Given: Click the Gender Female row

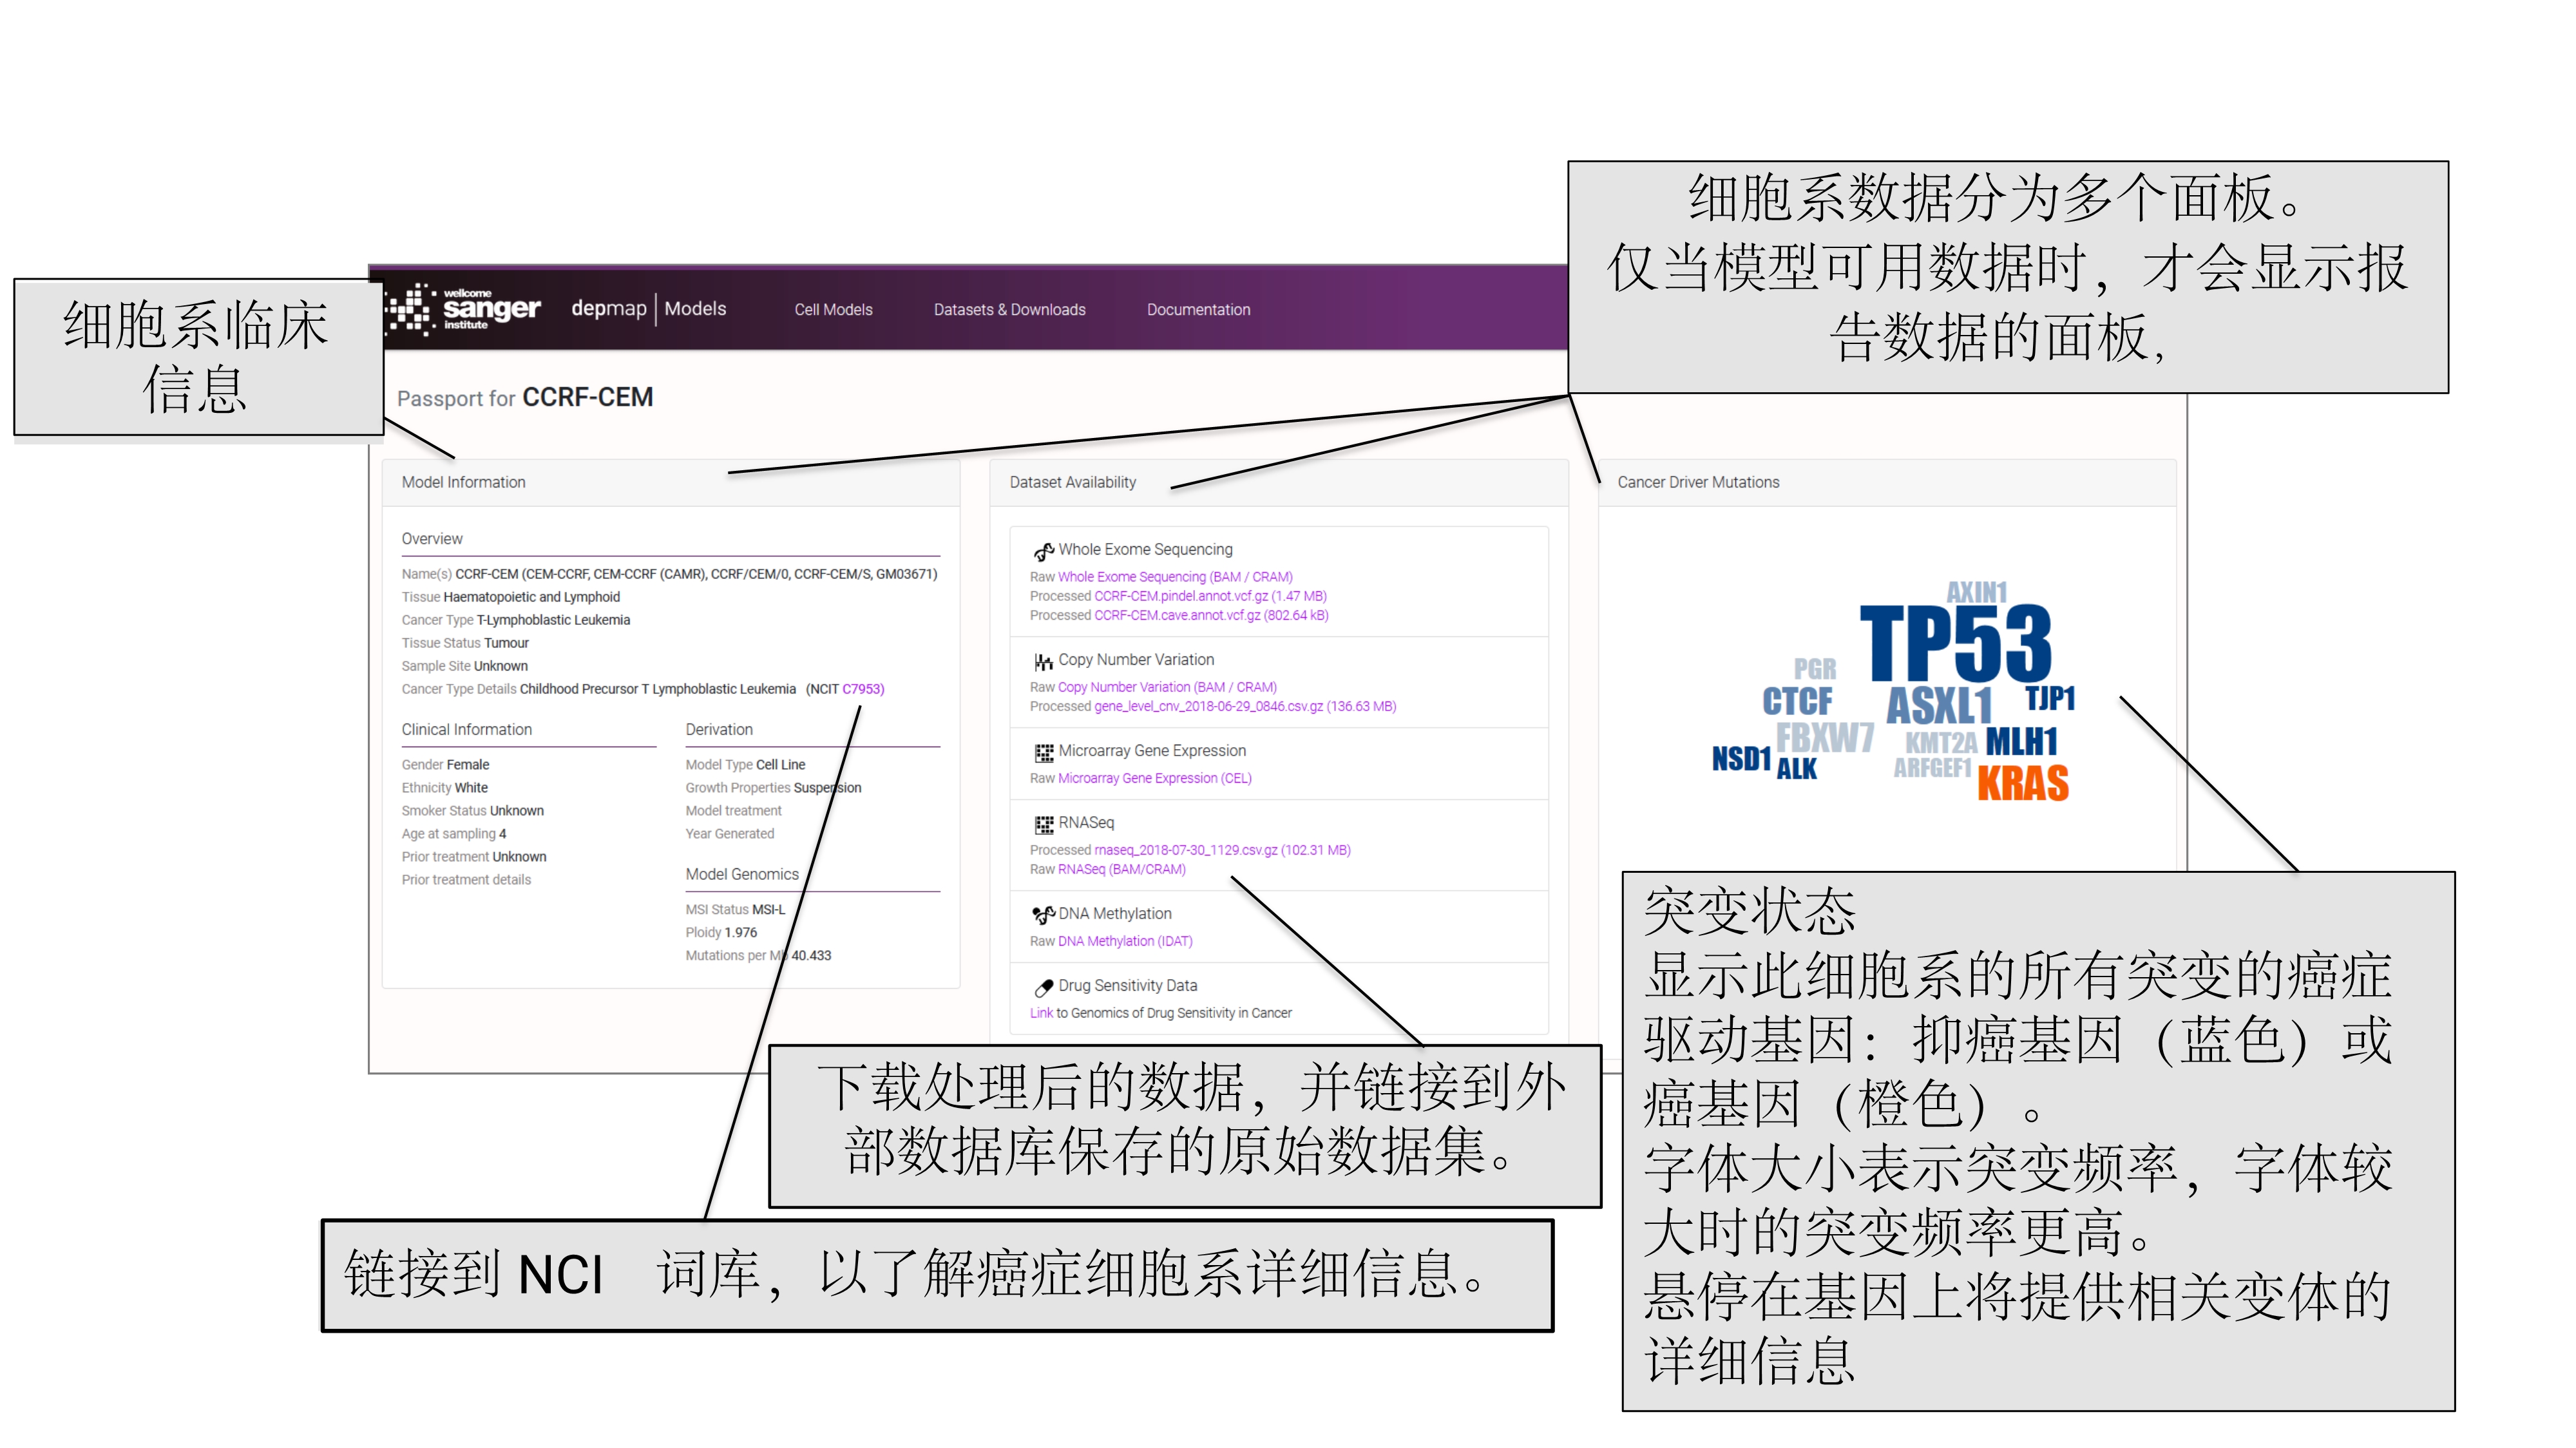Looking at the screenshot, I should coord(445,765).
